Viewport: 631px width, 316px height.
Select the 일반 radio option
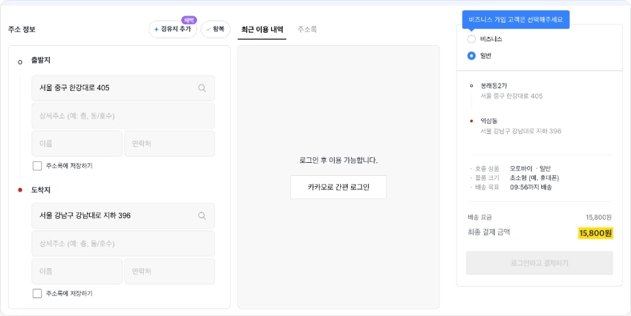[x=472, y=56]
